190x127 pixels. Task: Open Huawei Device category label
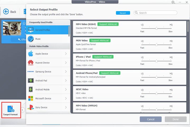click(42, 63)
